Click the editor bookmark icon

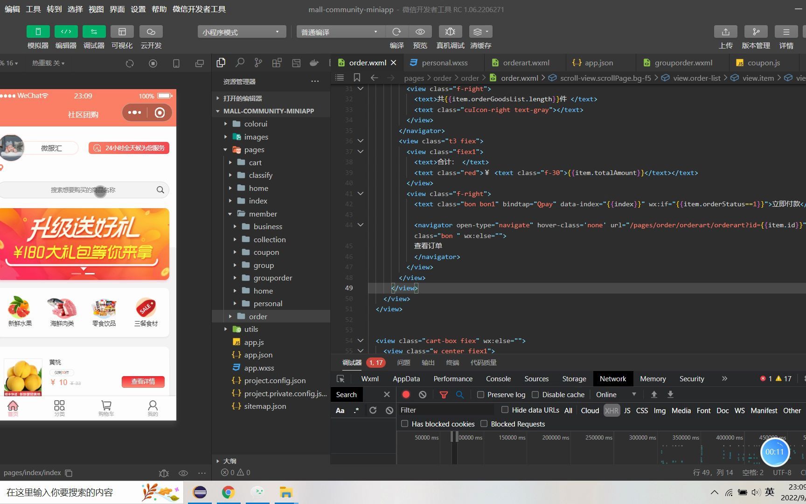(357, 77)
